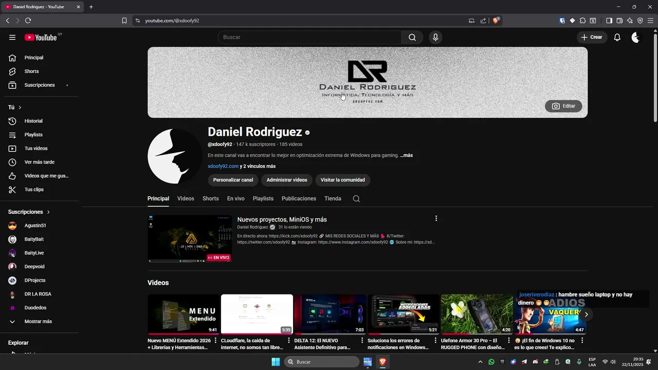Click the browser bookmark icon
The image size is (658, 370).
124,21
